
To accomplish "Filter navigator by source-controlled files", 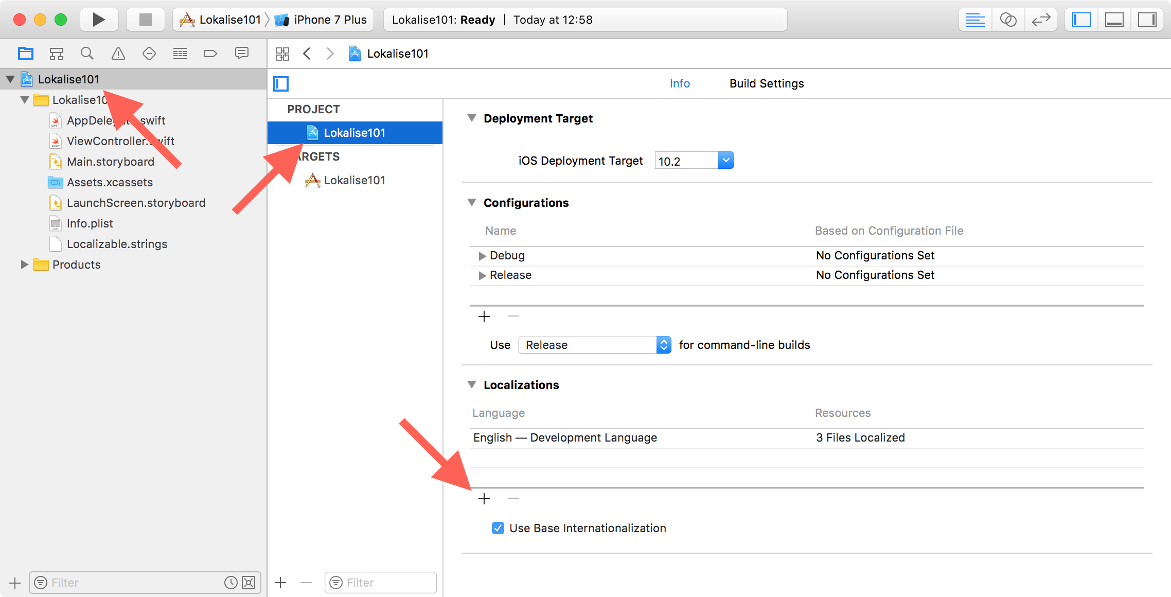I will click(249, 583).
